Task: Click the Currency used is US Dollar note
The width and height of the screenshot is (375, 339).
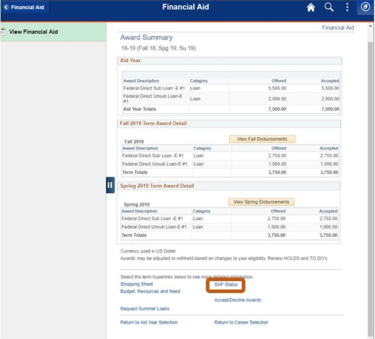Action: point(148,251)
